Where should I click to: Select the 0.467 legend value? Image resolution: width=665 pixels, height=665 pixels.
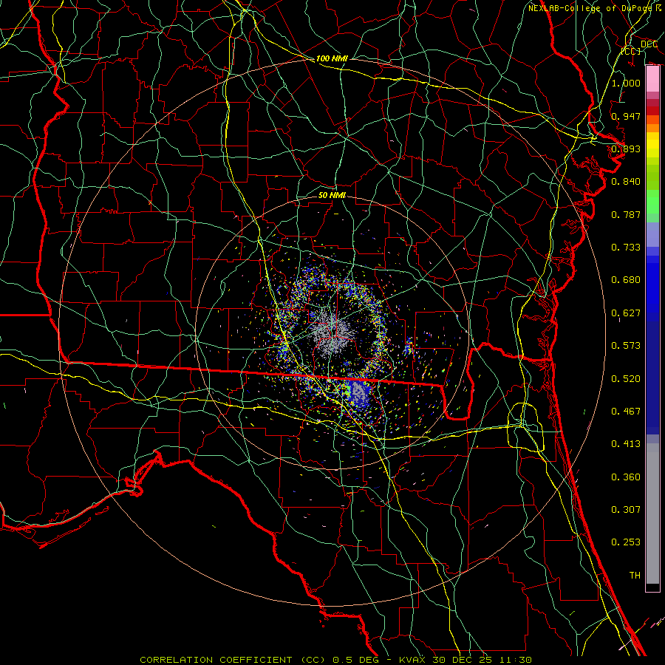(626, 412)
